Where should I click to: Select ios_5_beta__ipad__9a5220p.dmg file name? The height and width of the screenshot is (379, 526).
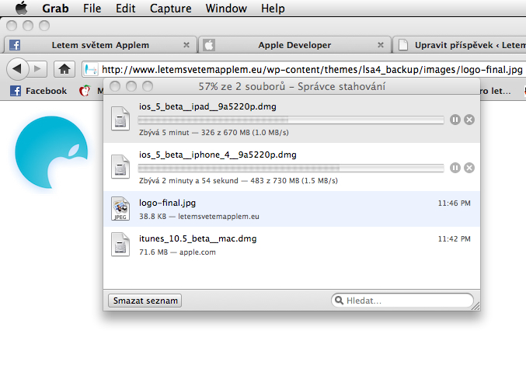pos(207,106)
